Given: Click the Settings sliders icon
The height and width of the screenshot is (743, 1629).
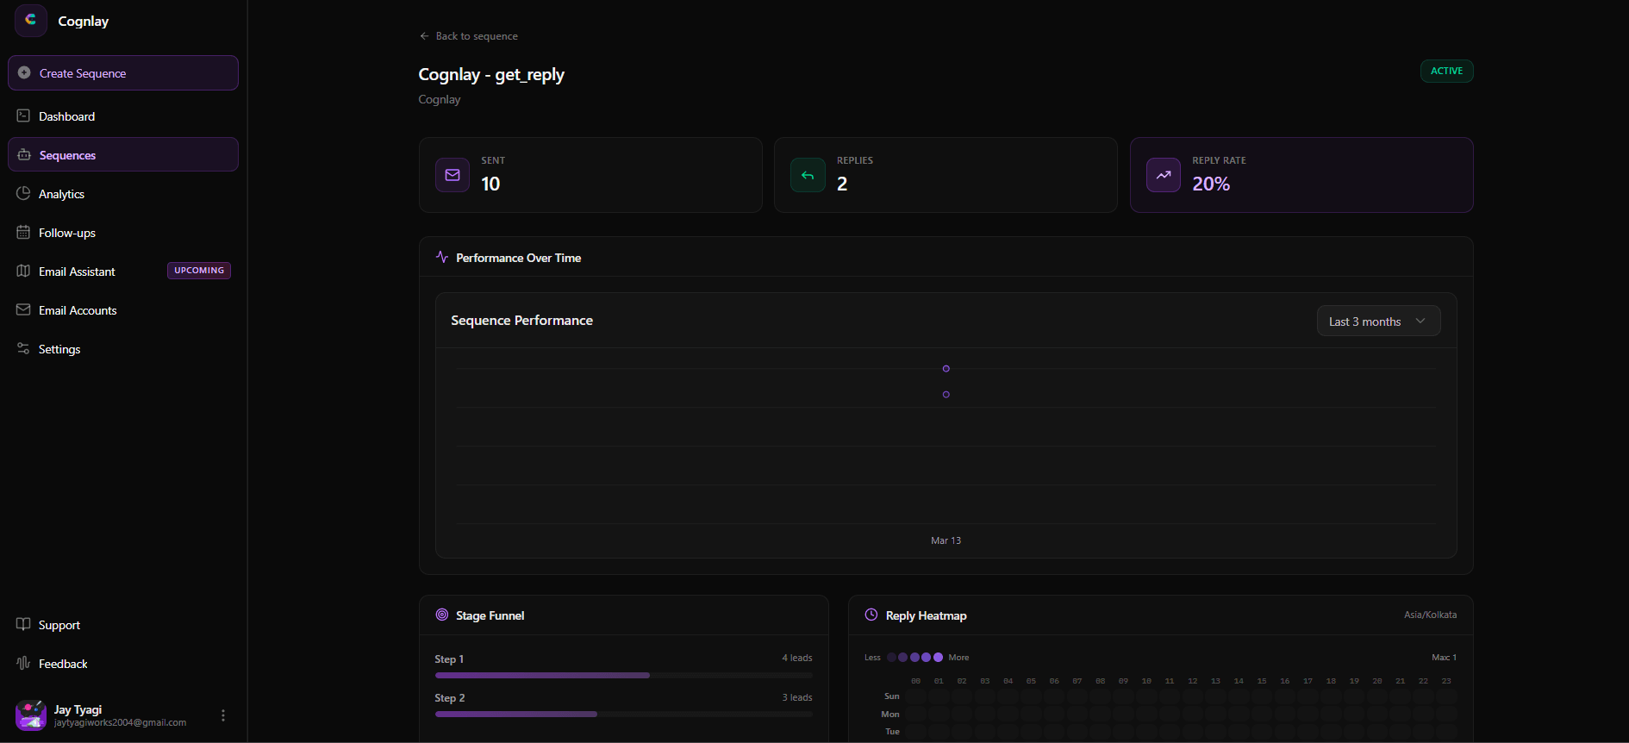Looking at the screenshot, I should [x=23, y=348].
